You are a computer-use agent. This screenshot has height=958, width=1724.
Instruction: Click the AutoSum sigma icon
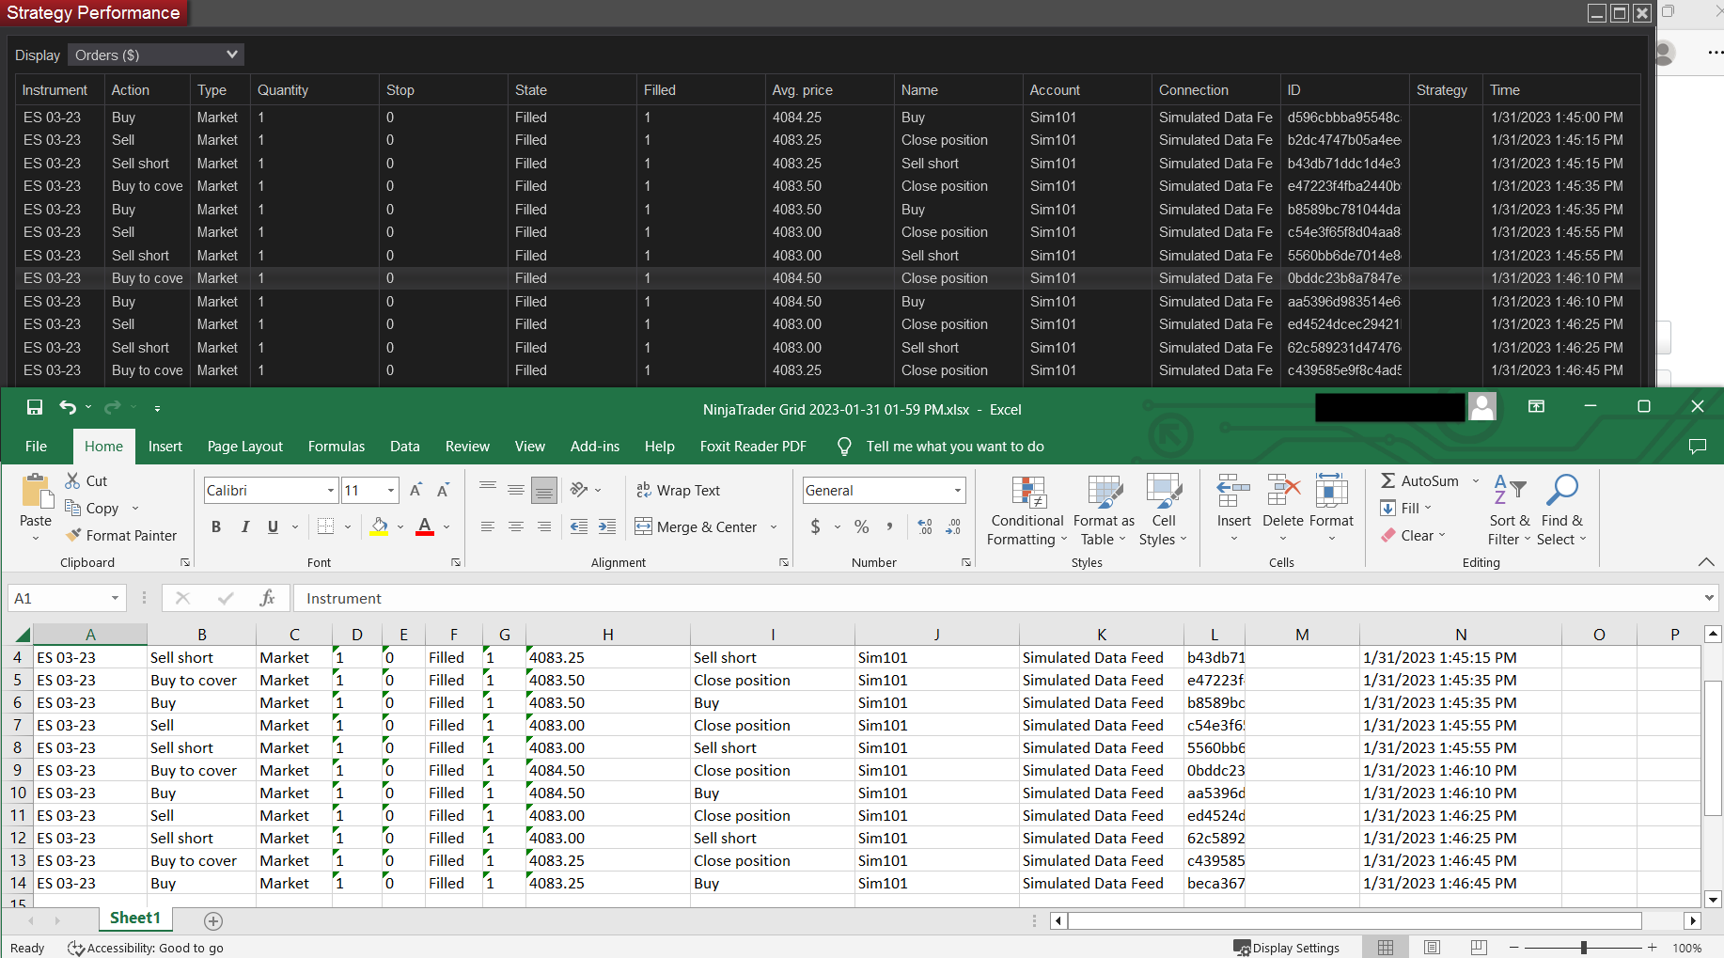tap(1387, 480)
